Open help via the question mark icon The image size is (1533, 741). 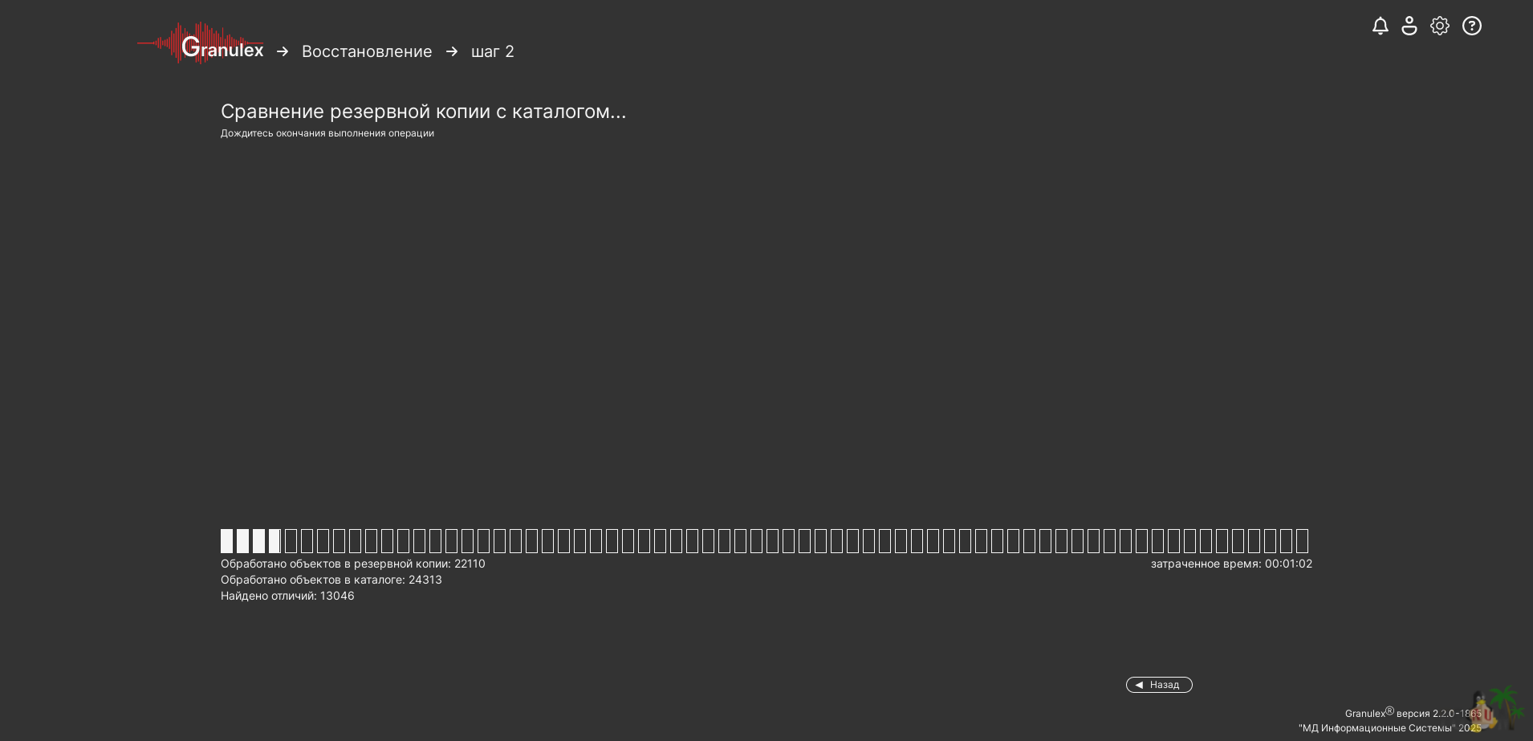(x=1471, y=26)
